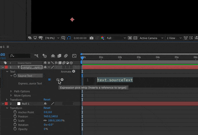Toggle the Position stopwatch of Null 1
Screen dimensions: 198x135
[x=15, y=116]
